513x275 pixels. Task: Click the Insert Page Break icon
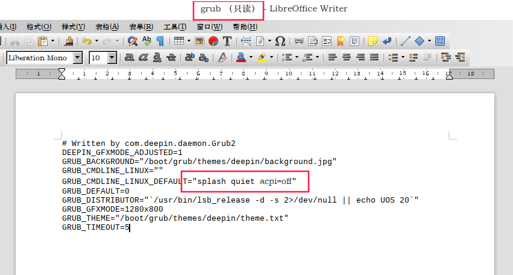[246, 41]
